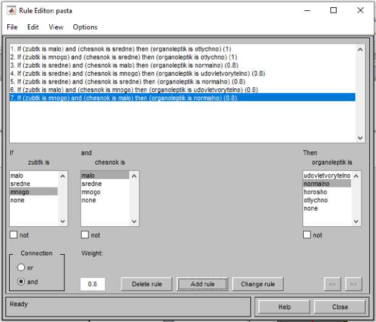Open the View menu
The image size is (376, 322).
coord(56,27)
